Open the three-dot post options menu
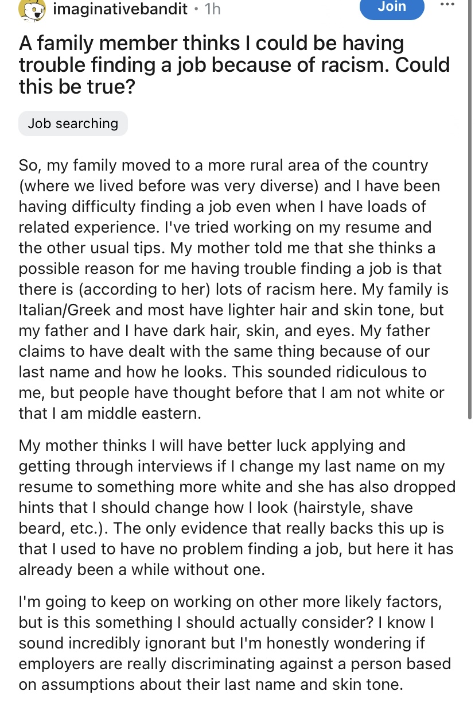The height and width of the screenshot is (718, 475). tap(449, 5)
